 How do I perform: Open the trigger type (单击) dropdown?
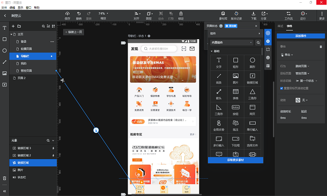pyautogui.click(x=287, y=55)
